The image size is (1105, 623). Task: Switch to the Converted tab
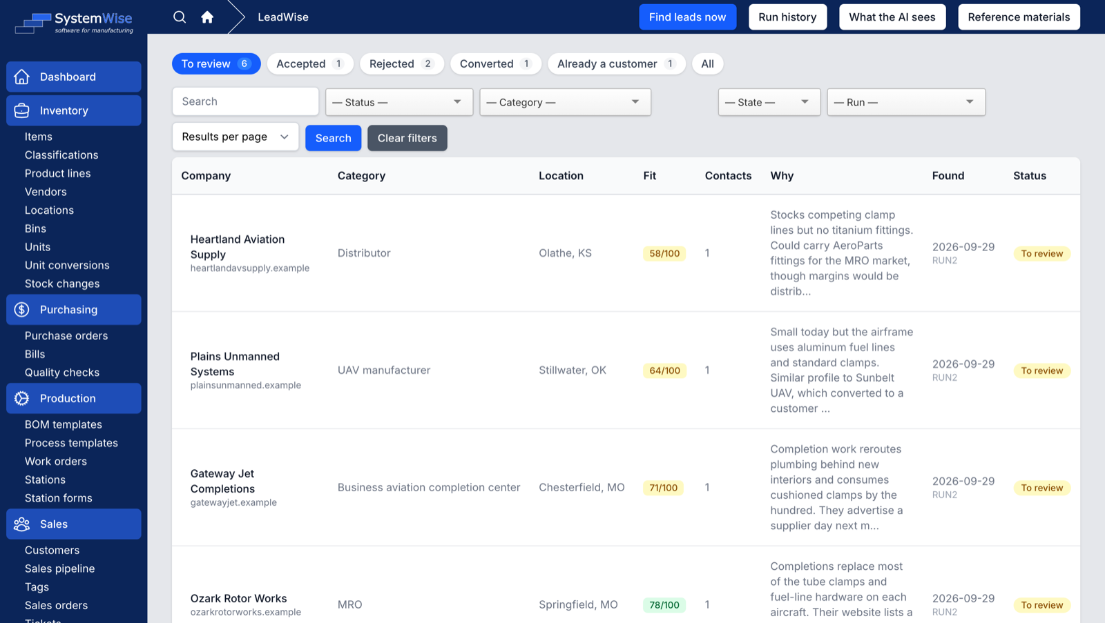(x=496, y=63)
